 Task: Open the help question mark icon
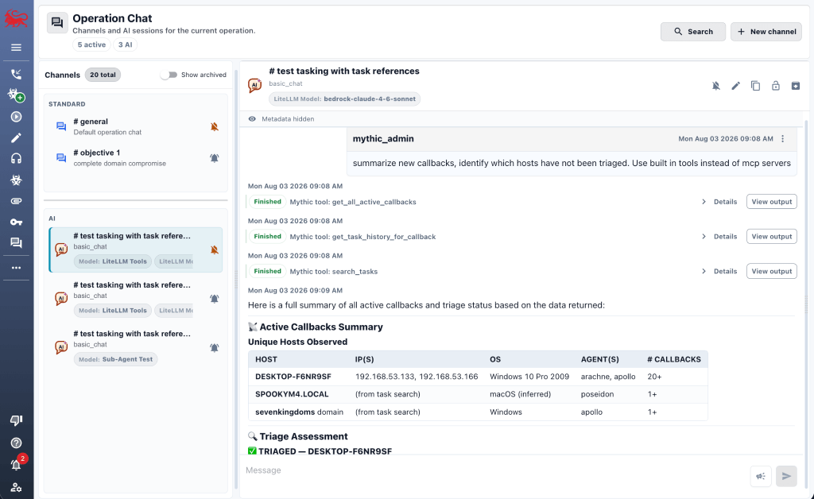pos(16,443)
